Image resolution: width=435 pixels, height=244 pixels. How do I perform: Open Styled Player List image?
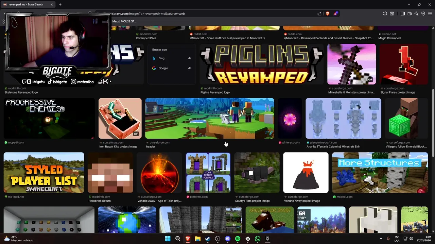pyautogui.click(x=44, y=172)
